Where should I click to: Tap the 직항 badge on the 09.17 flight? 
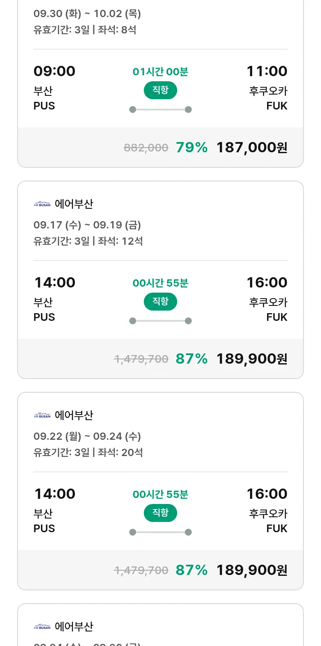point(160,302)
